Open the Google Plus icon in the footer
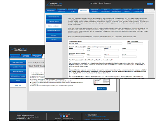Image resolution: width=165 pixels, height=124 pixels. click(67, 116)
